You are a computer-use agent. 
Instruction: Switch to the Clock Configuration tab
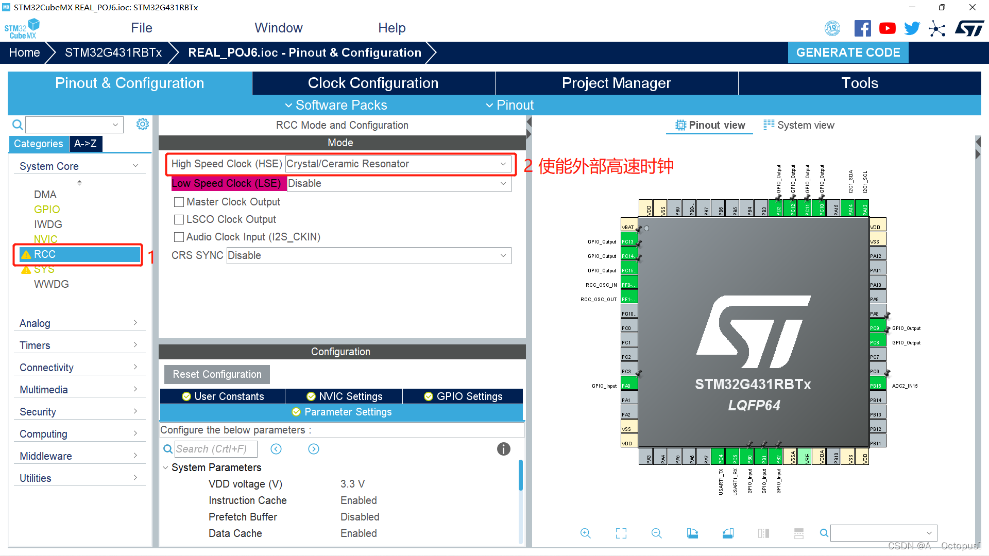click(373, 83)
